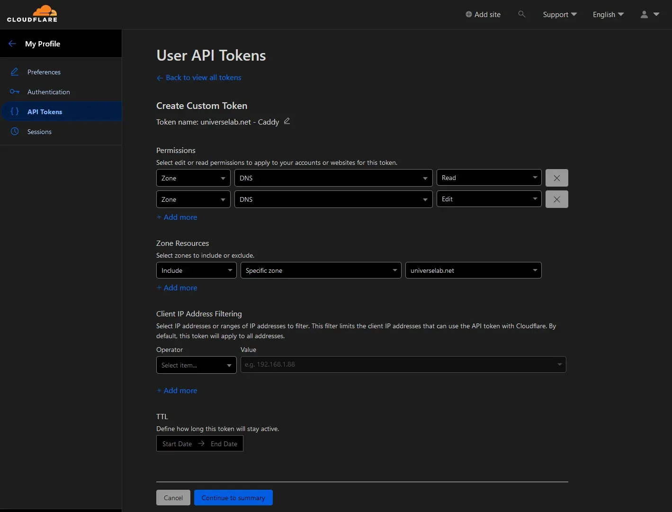The image size is (672, 512).
Task: Open the Support menu
Action: (560, 14)
